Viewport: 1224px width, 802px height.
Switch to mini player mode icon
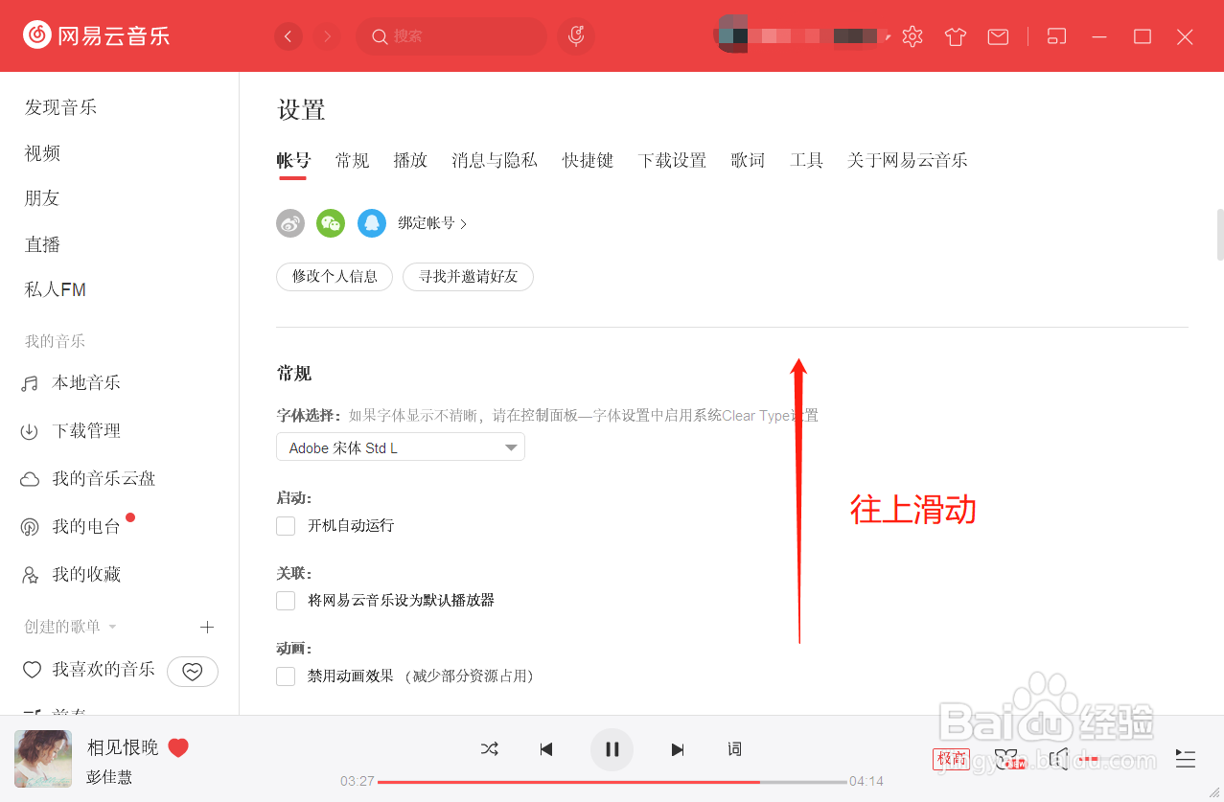click(1056, 36)
